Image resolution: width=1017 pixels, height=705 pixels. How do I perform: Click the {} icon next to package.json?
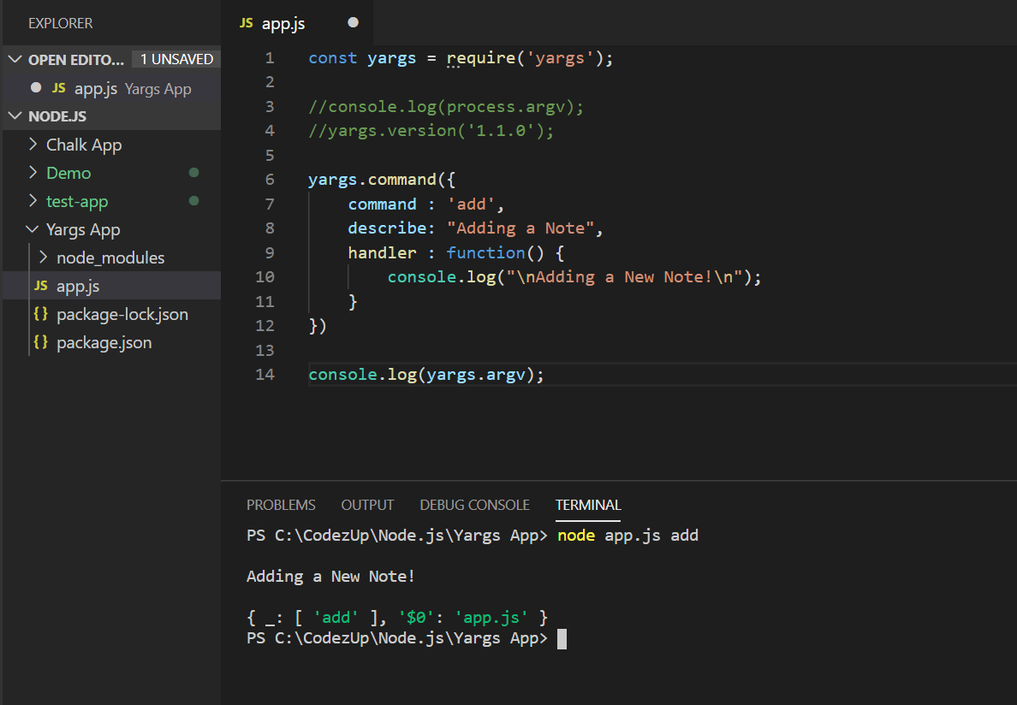coord(41,342)
